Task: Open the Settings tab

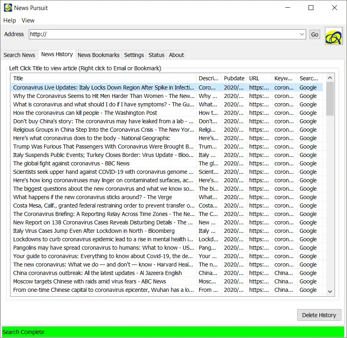Action: [x=134, y=55]
